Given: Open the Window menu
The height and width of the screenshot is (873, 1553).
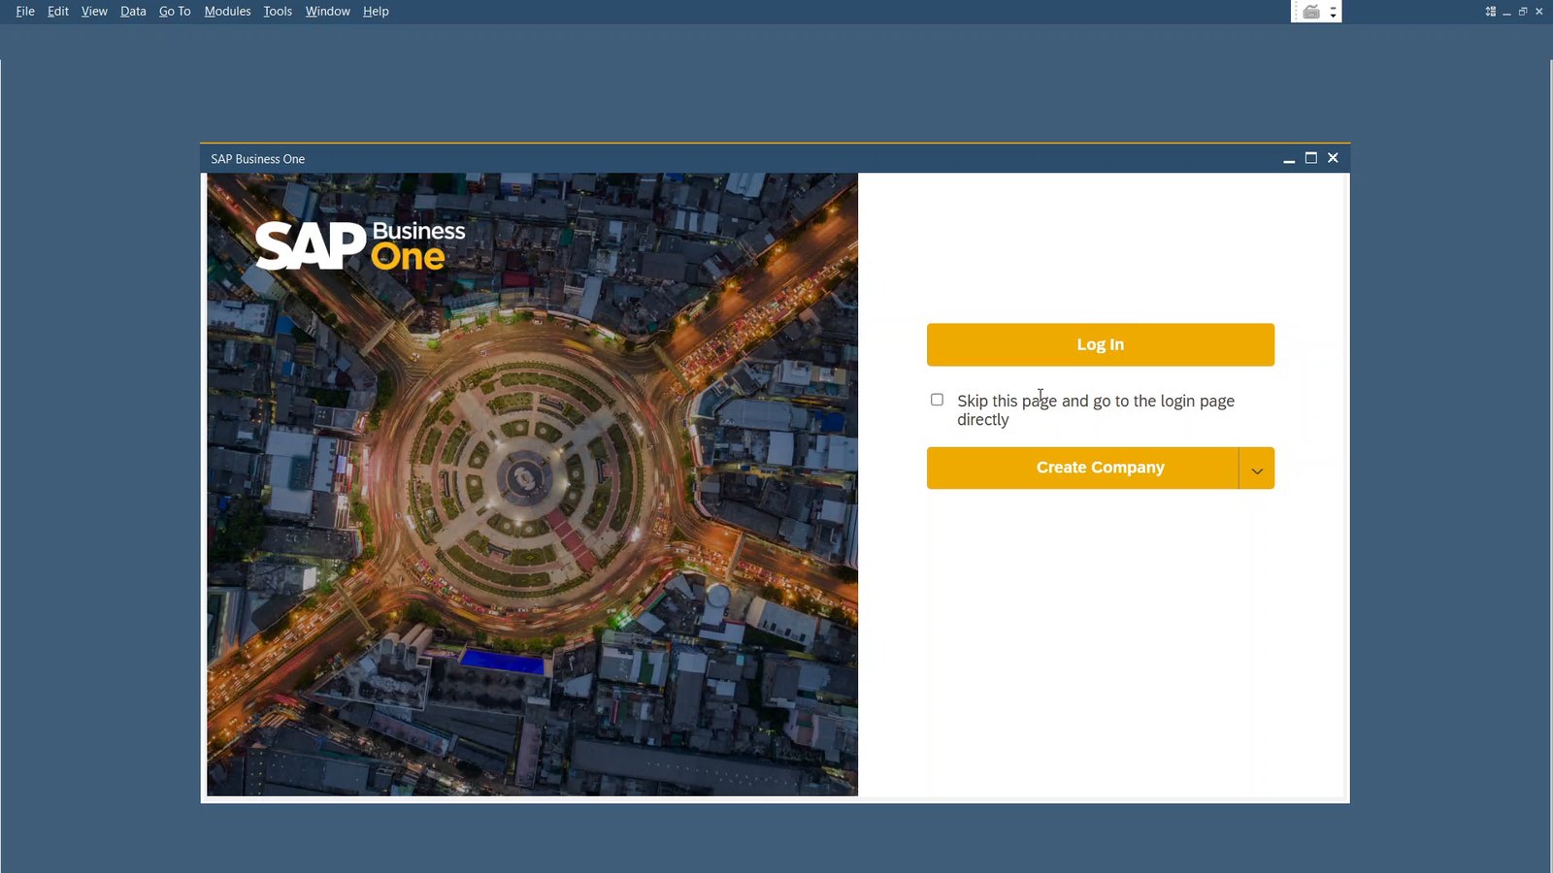Looking at the screenshot, I should click(327, 12).
